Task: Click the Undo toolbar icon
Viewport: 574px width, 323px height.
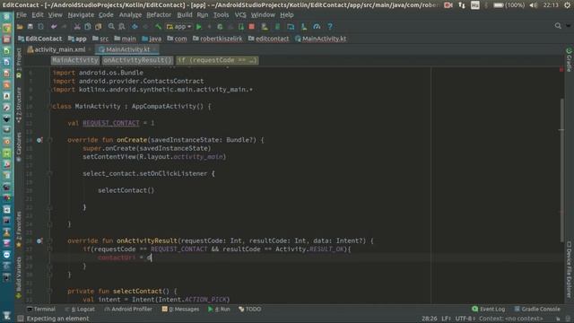Action: 54,27
